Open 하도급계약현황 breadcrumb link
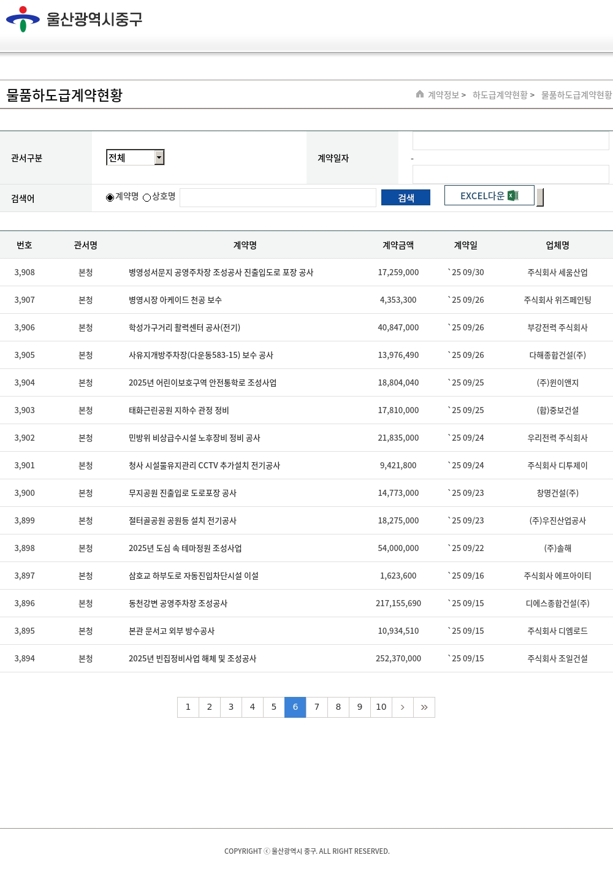Viewport: 613px width, 890px height. pos(500,95)
